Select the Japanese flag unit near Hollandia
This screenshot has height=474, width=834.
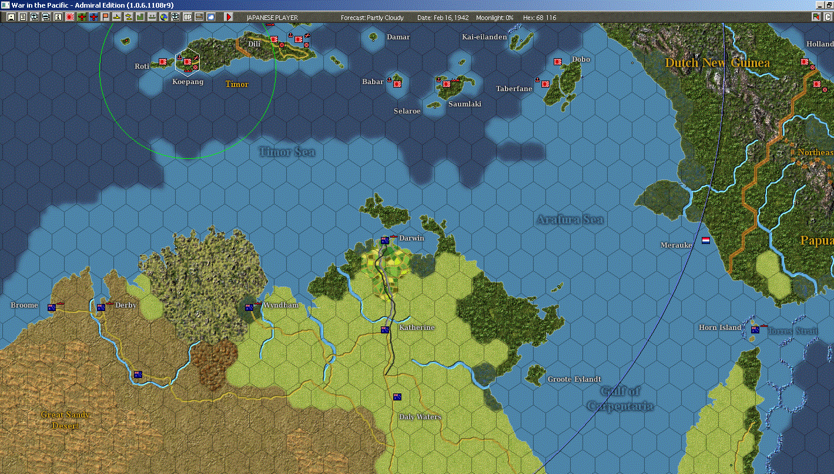point(805,62)
